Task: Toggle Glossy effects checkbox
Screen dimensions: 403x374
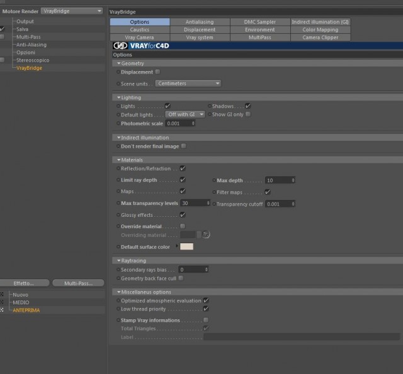Action: 183,215
